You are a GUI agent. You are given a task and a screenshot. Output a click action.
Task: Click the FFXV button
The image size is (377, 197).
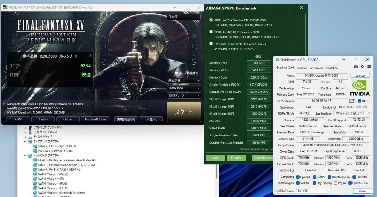click(18, 119)
